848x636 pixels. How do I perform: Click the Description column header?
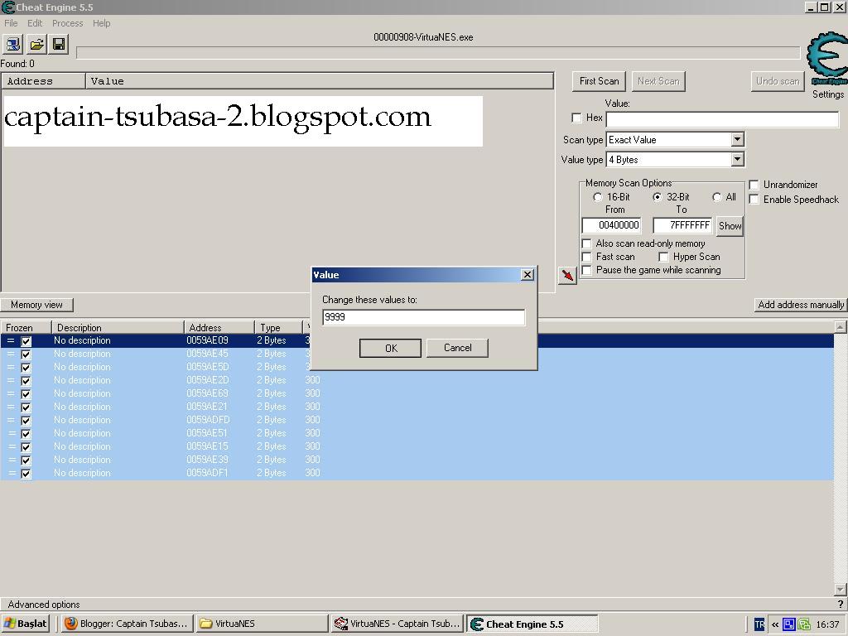[x=118, y=328]
